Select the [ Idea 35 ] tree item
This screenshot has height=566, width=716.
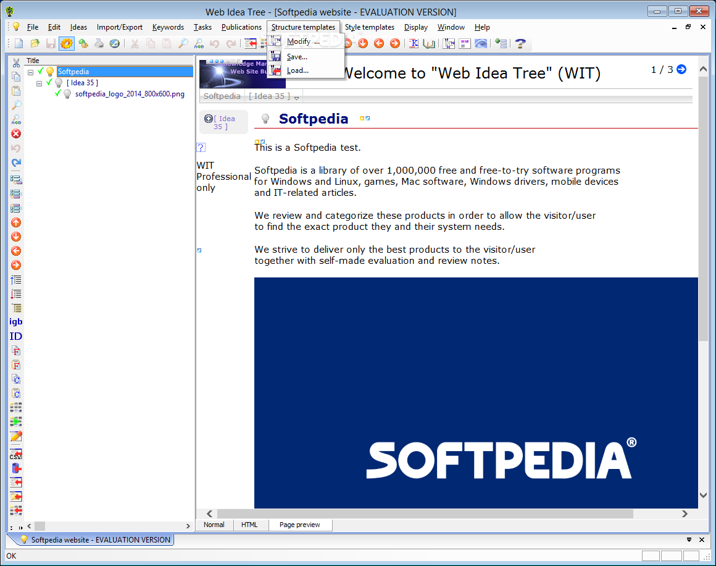tap(82, 83)
